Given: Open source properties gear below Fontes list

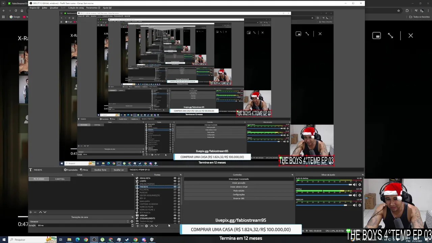Looking at the screenshot, I should click(146, 226).
